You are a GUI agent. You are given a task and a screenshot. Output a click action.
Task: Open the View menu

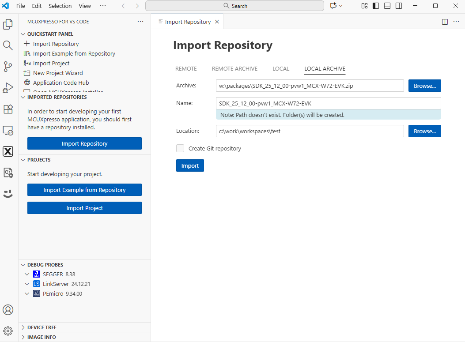click(x=85, y=6)
